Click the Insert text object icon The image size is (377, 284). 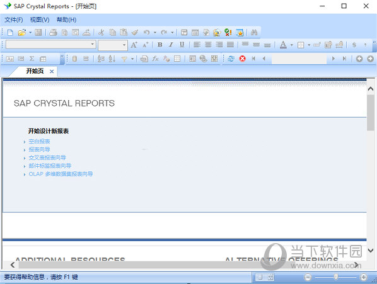pos(9,59)
